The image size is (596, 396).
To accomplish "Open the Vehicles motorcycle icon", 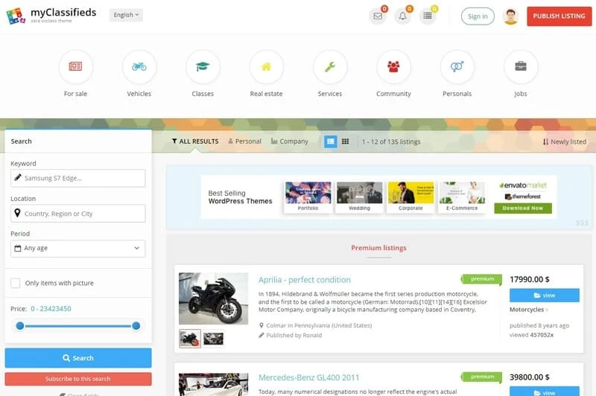I will click(139, 67).
